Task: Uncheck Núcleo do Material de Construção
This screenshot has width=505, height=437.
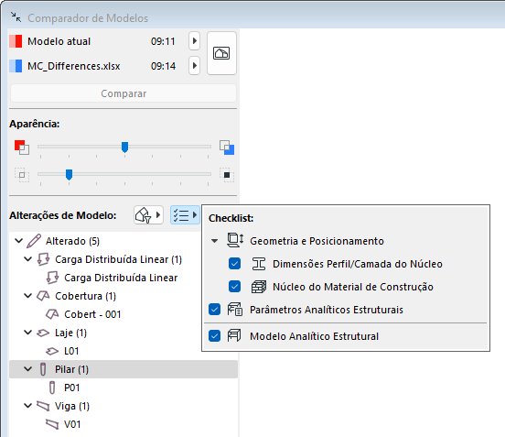Action: click(234, 287)
